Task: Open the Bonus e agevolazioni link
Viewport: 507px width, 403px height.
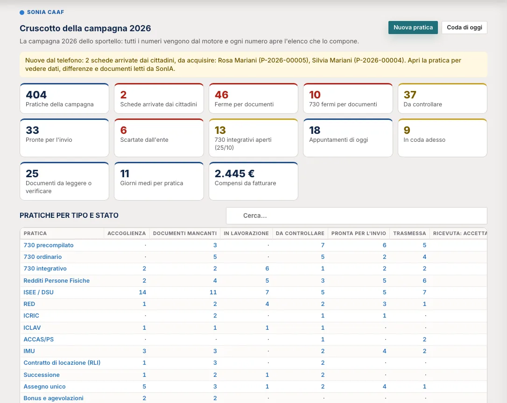Action: (x=53, y=398)
